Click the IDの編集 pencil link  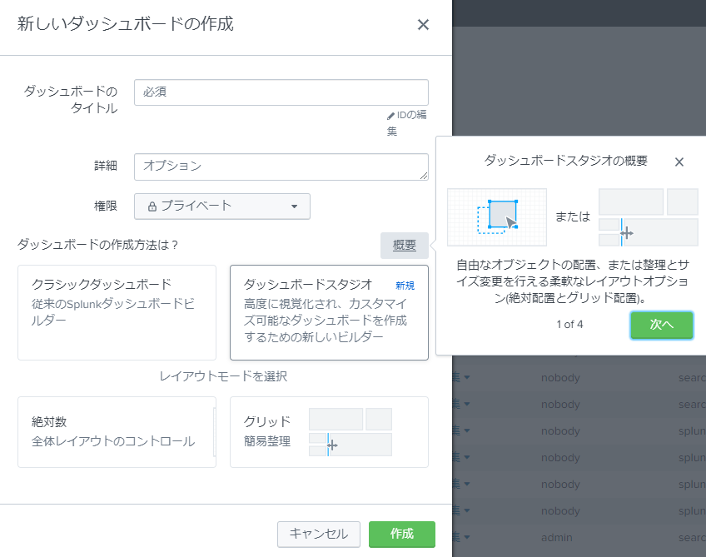coord(406,123)
